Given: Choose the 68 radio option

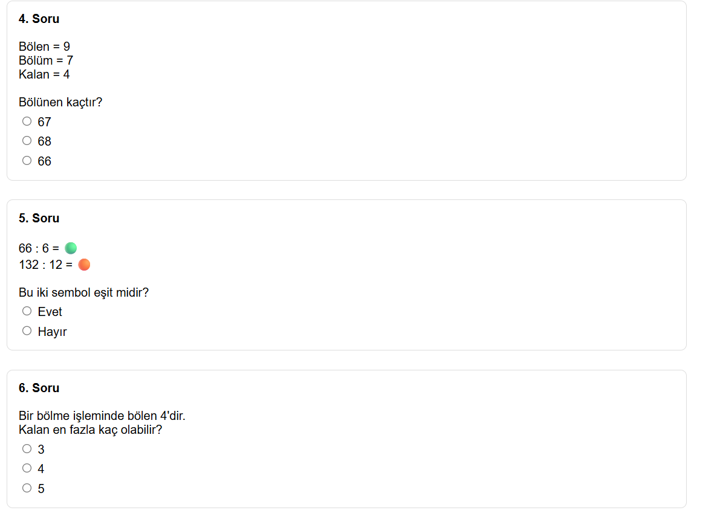Looking at the screenshot, I should pos(27,141).
